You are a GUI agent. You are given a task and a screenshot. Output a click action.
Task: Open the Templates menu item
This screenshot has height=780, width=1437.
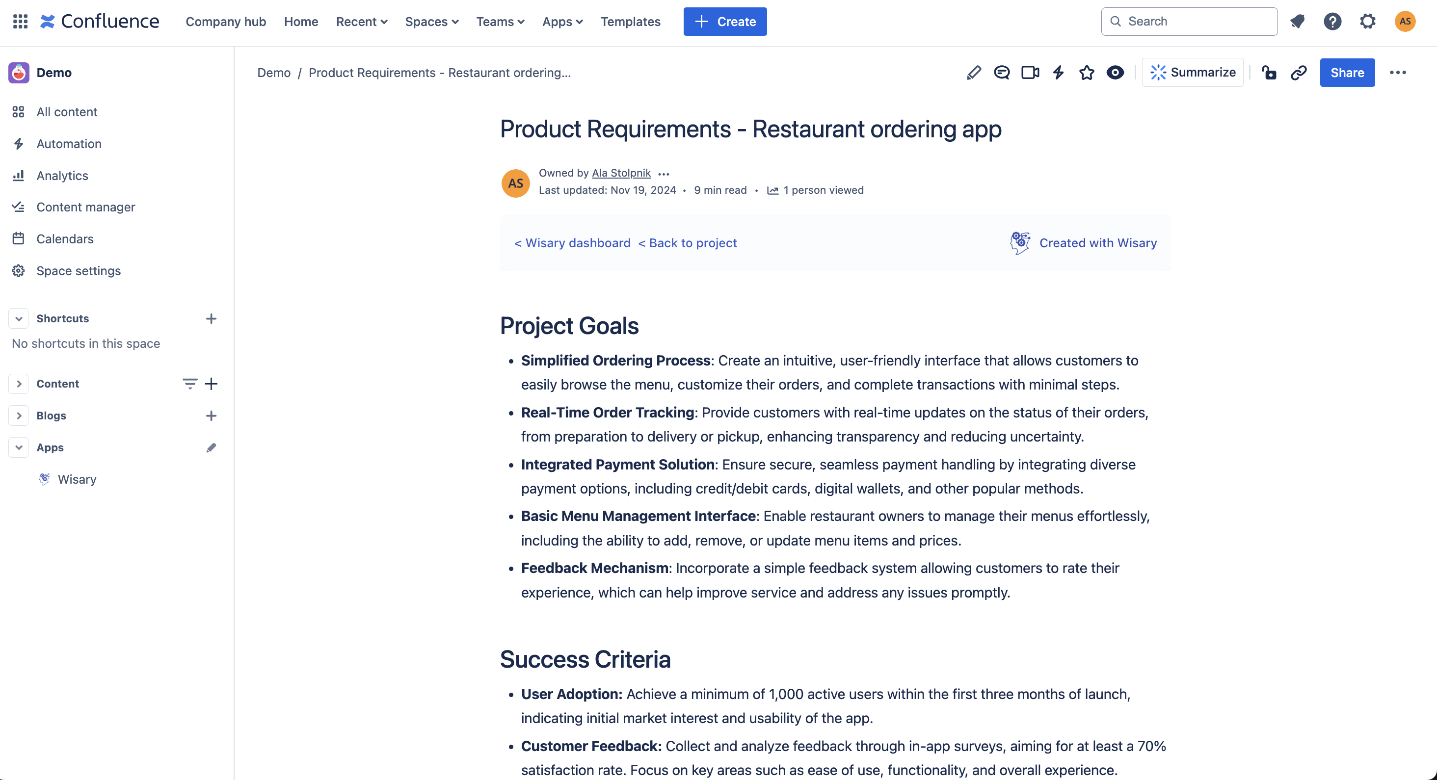pos(630,21)
